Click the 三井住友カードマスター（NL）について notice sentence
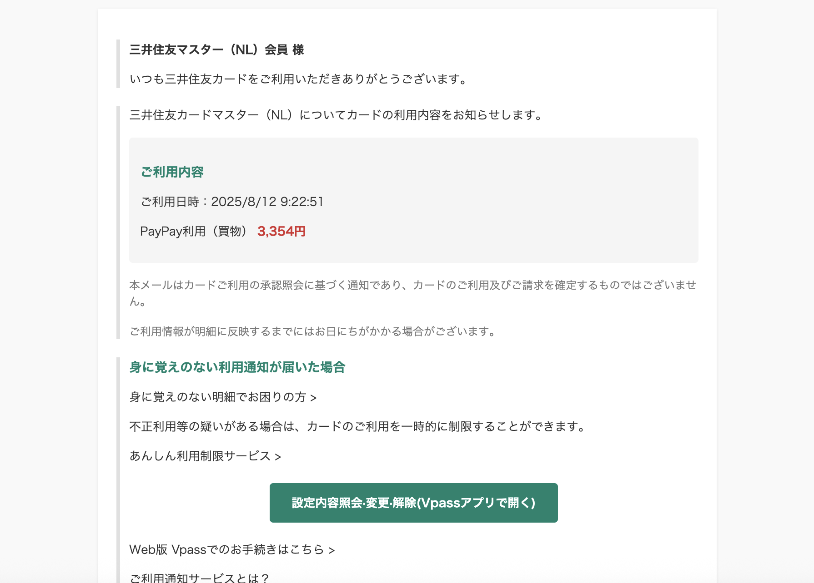The width and height of the screenshot is (814, 583). click(336, 115)
